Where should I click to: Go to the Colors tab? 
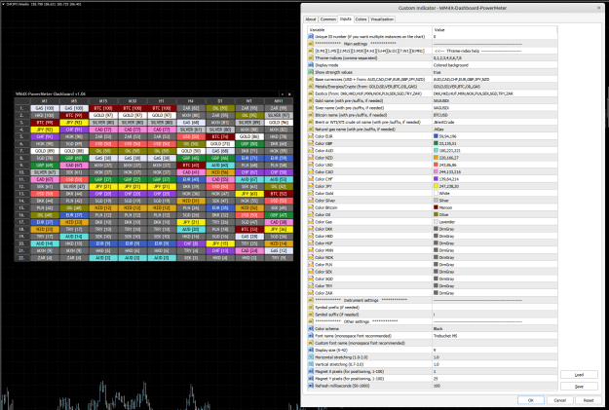361,19
